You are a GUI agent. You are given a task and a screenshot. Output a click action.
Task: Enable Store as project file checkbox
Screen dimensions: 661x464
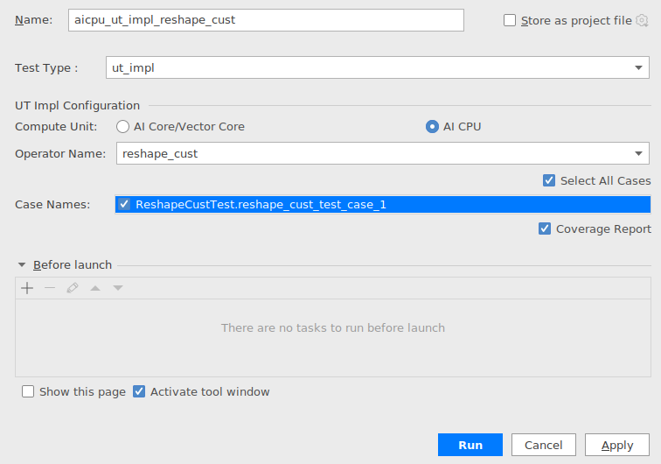[510, 20]
